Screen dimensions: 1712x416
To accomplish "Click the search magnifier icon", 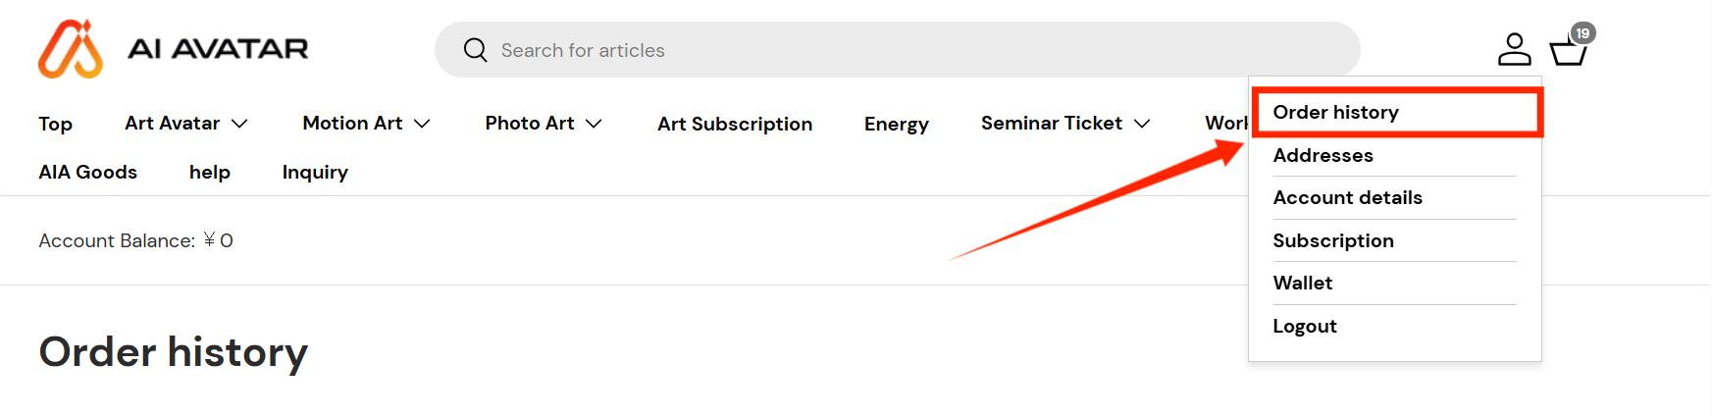I will 475,50.
